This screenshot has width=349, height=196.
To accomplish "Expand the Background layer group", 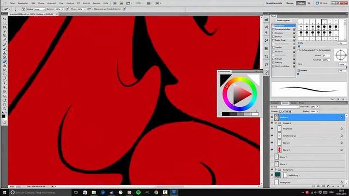I will pos(276,169).
